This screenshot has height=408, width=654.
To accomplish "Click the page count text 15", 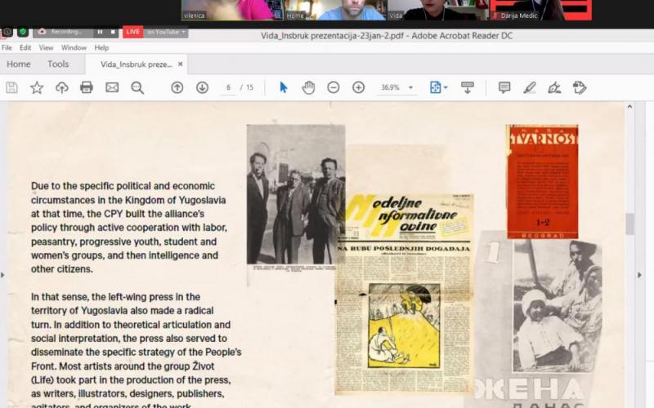I will pos(249,87).
